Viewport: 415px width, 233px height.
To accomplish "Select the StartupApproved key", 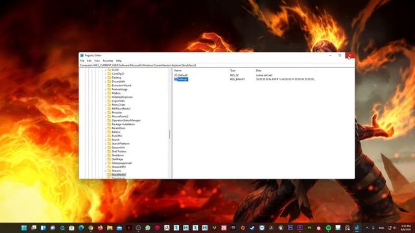I will coord(121,163).
